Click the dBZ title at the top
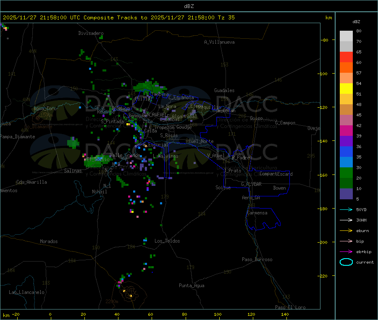The height and width of the screenshot is (320, 378). pos(189,6)
